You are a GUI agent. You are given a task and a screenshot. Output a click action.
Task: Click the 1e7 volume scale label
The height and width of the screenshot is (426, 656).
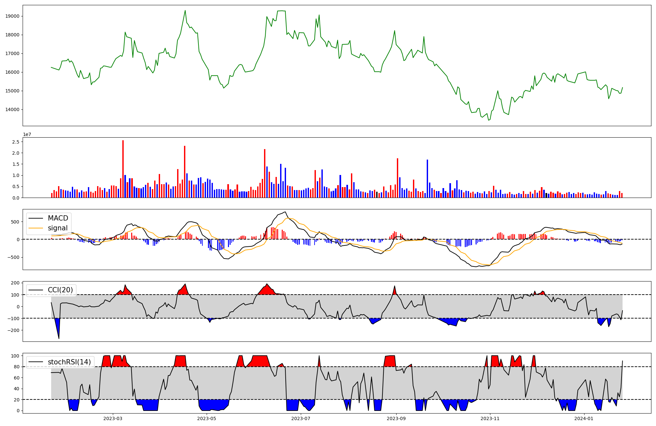click(x=27, y=134)
